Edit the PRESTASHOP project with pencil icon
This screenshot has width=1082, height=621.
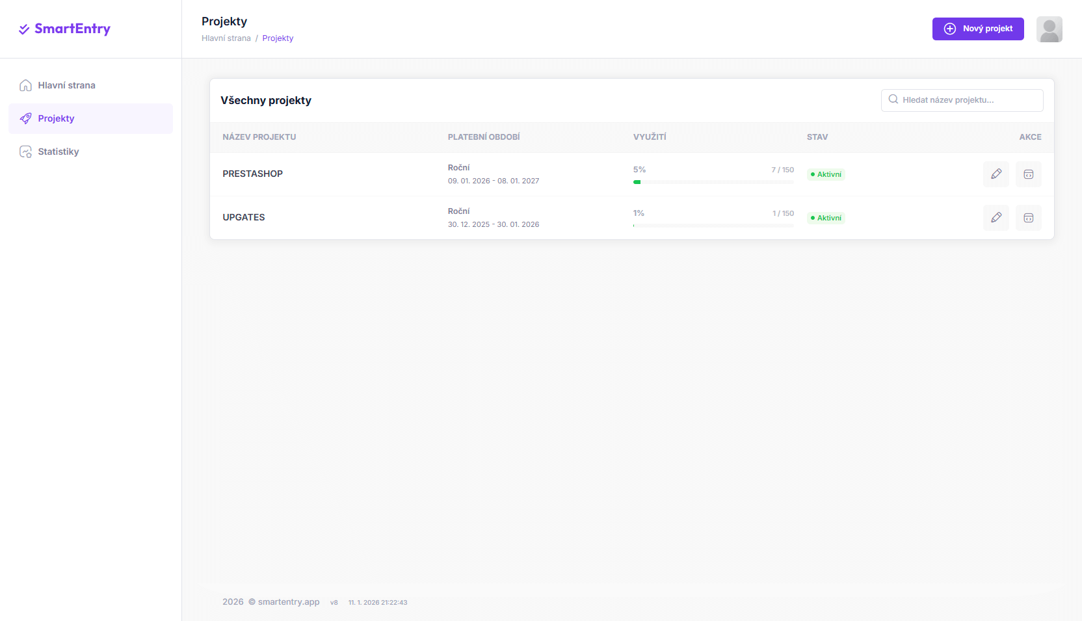(996, 174)
